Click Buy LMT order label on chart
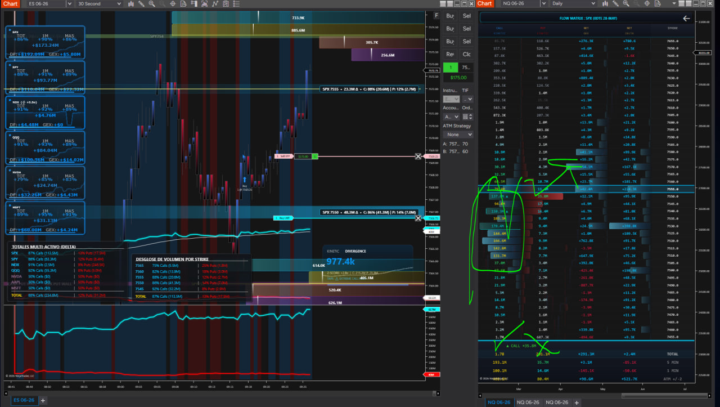 coord(284,218)
